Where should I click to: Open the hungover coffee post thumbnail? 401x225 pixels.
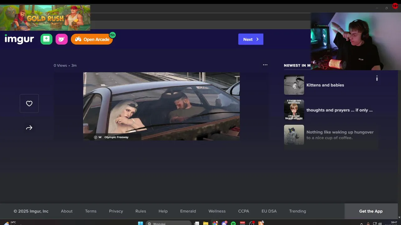tap(294, 135)
